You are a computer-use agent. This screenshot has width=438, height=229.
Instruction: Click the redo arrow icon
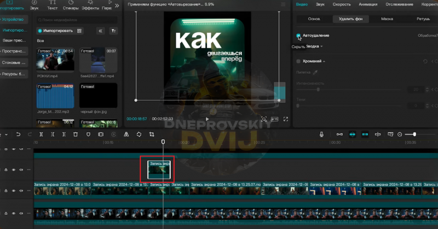tap(30, 134)
